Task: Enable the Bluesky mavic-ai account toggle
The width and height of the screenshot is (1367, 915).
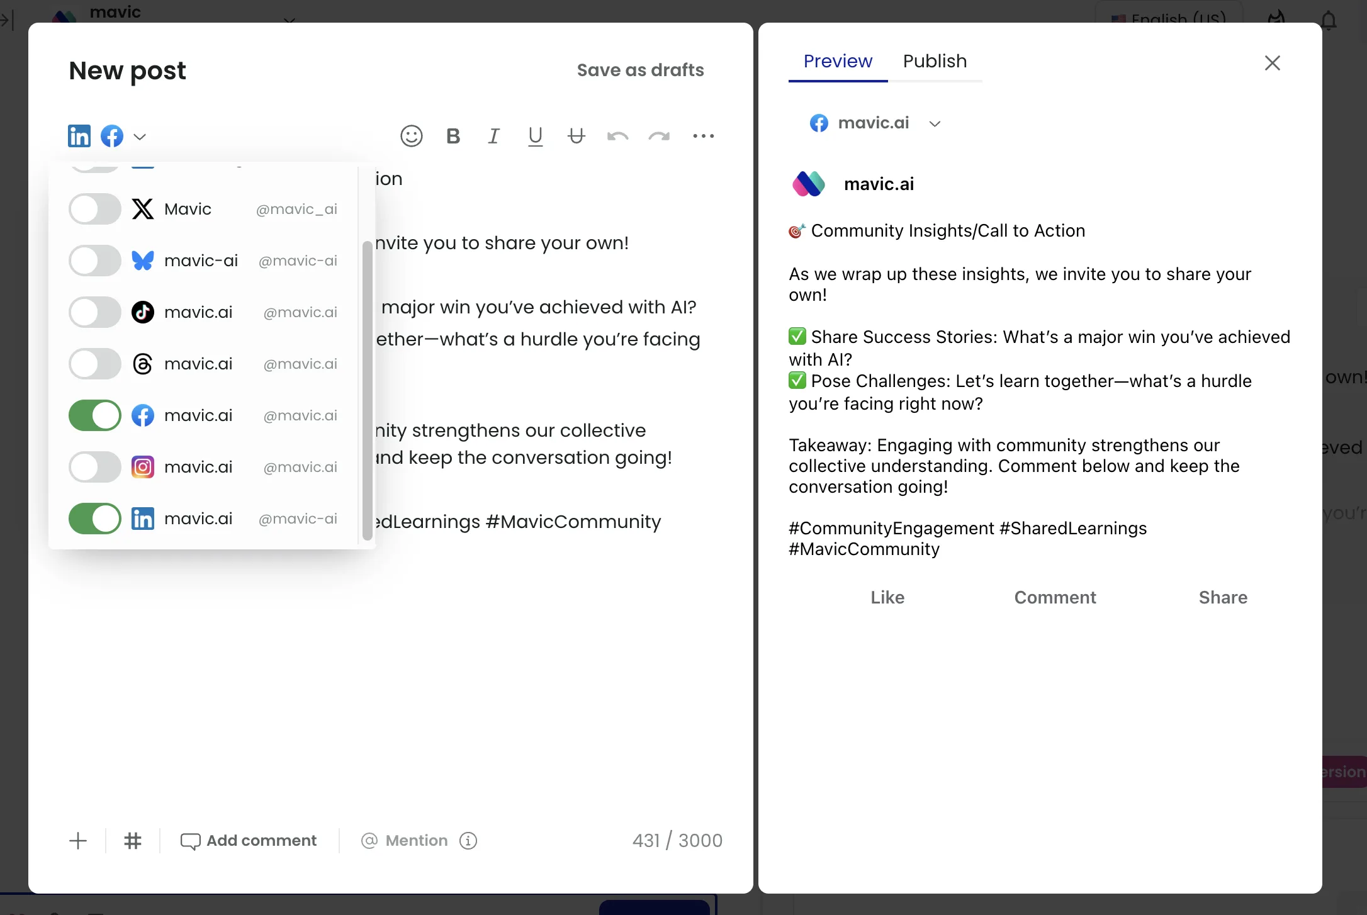Action: click(95, 261)
